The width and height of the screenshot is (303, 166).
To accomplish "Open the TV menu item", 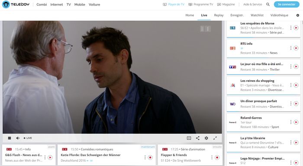I will point(68,4).
